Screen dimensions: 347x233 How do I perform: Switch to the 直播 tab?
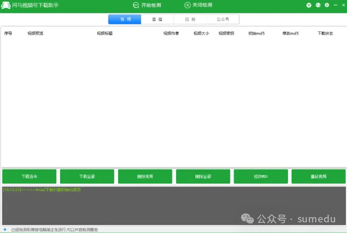click(158, 19)
